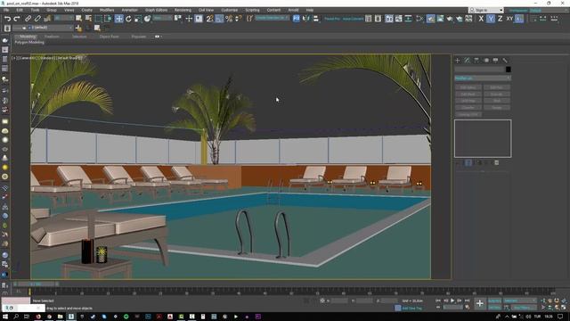Open the Rendering menu

point(183,10)
